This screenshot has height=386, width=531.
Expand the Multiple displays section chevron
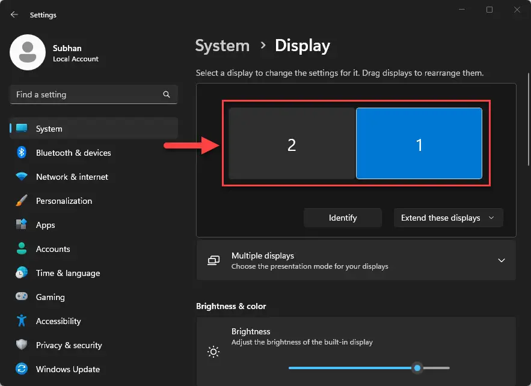pos(501,260)
